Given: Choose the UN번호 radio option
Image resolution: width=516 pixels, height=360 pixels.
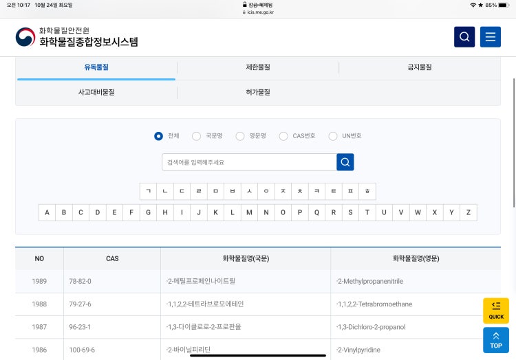Looking at the screenshot, I should [x=333, y=136].
